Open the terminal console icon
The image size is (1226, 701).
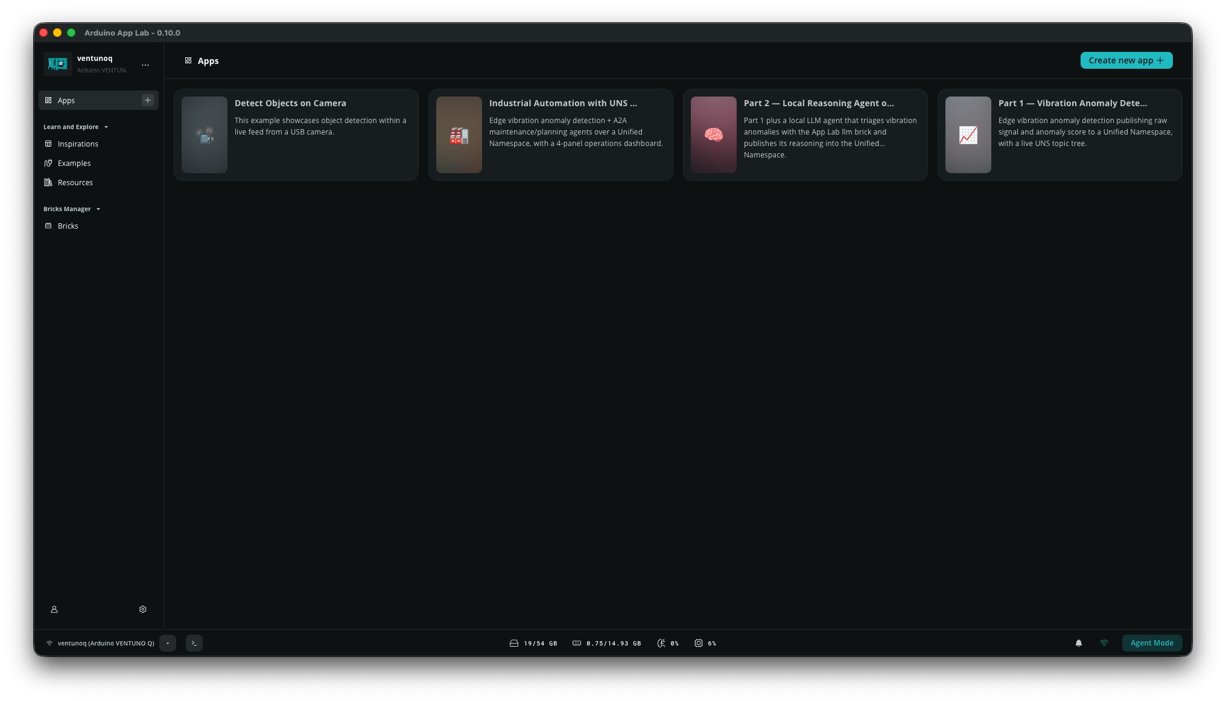(194, 643)
